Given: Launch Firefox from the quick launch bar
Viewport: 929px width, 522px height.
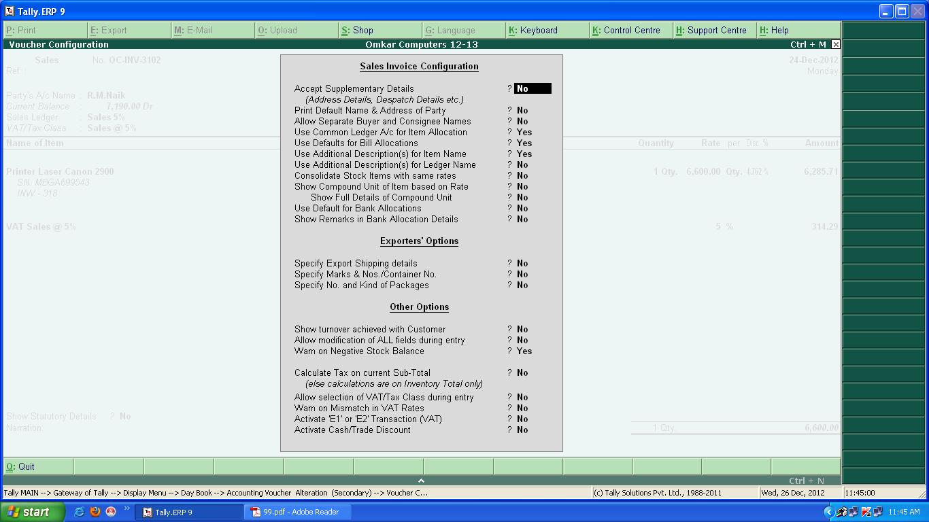Looking at the screenshot, I should (x=95, y=512).
